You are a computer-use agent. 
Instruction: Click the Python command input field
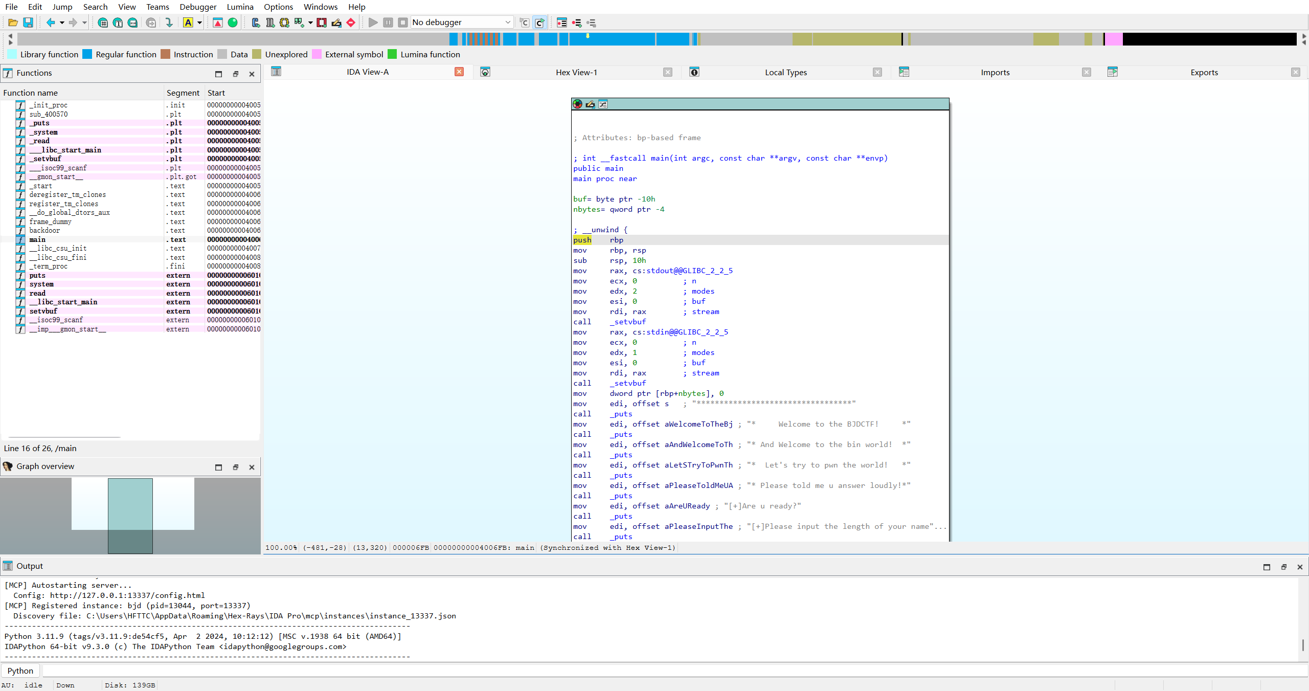pyautogui.click(x=674, y=671)
